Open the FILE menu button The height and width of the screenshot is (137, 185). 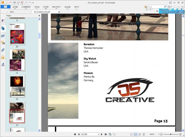tap(6, 7)
